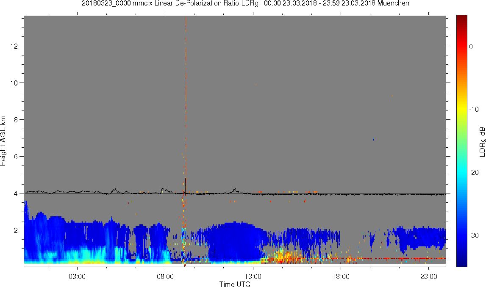Screen dimensions: 486x287
Task: Click the height label '4'
Action: [16, 193]
